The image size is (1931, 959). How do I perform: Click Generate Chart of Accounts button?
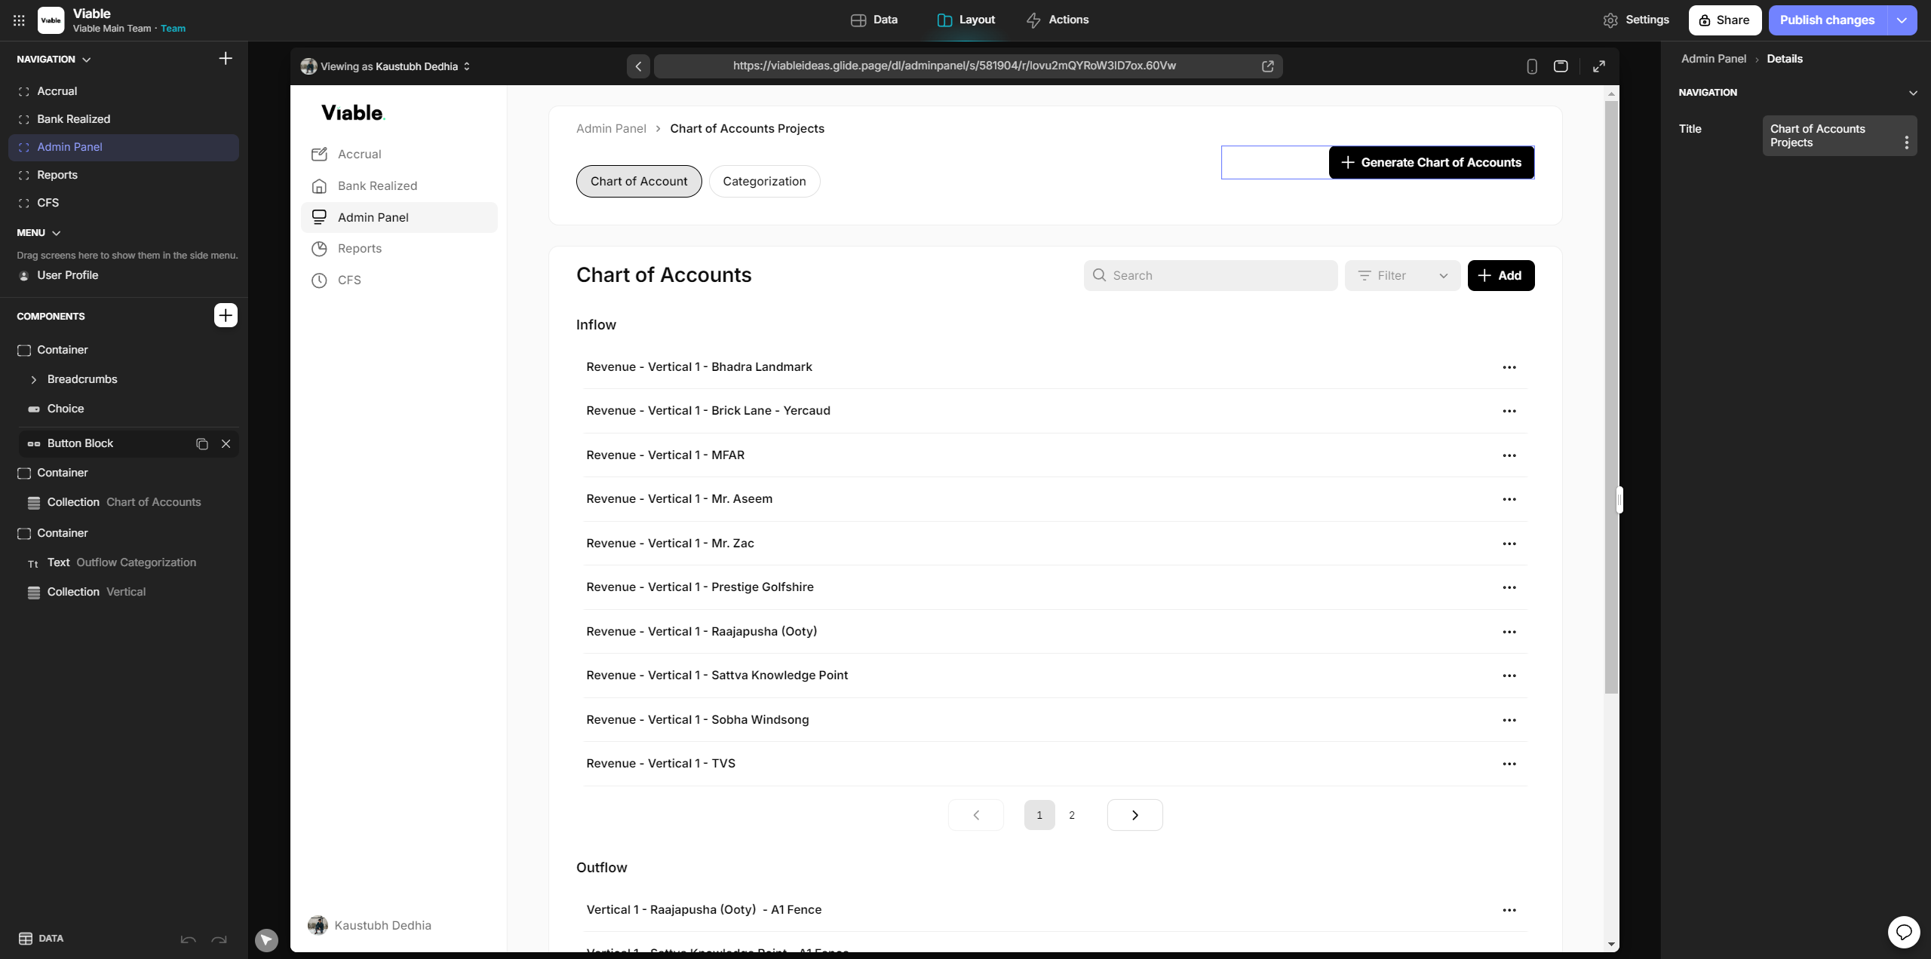coord(1432,163)
